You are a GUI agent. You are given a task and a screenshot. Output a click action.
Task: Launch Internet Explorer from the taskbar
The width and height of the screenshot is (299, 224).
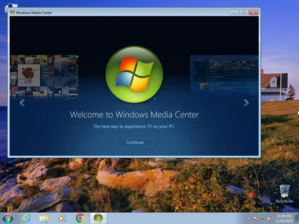pos(26,218)
